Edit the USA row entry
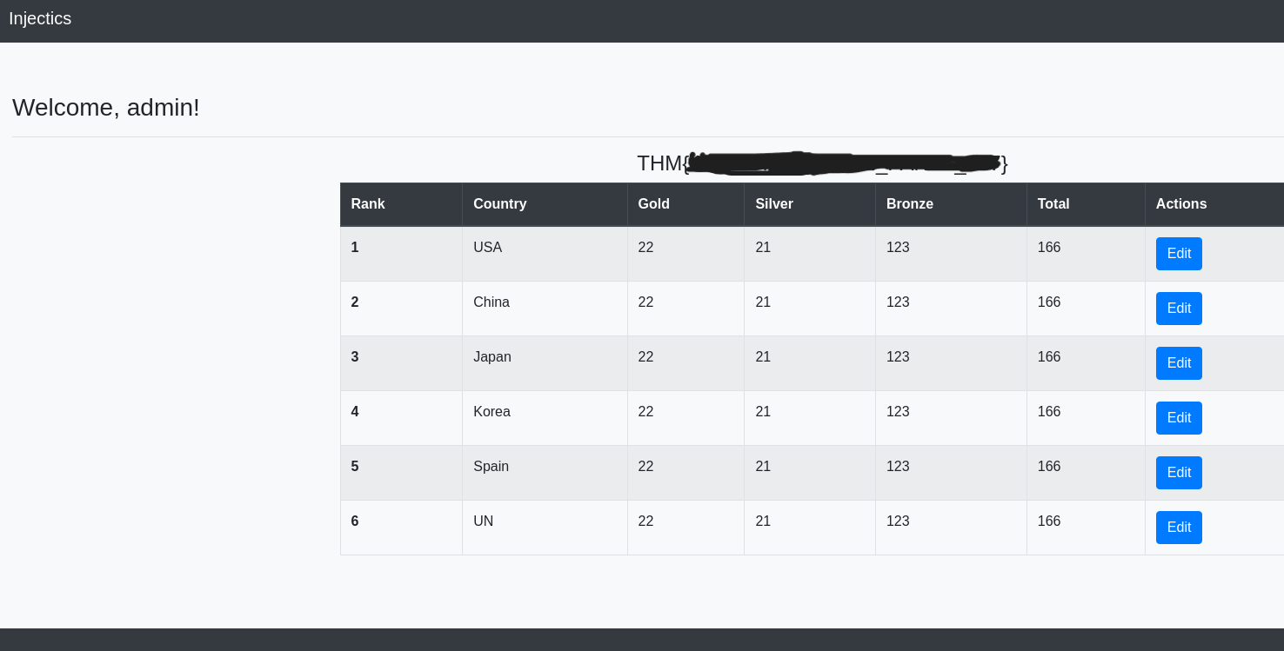The image size is (1284, 651). tap(1178, 254)
